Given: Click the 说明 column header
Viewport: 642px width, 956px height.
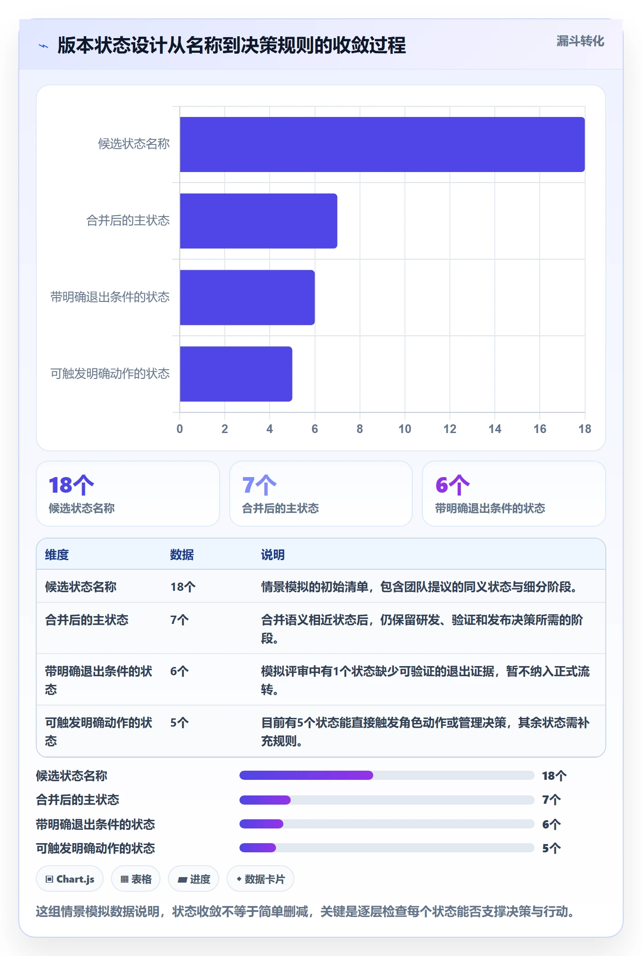Looking at the screenshot, I should pos(273,555).
